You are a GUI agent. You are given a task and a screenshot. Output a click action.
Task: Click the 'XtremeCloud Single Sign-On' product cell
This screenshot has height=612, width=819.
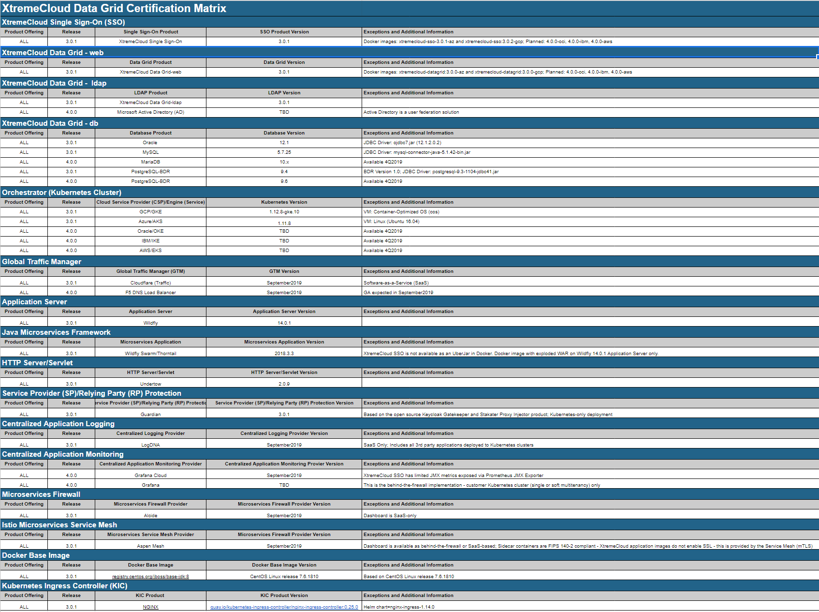point(150,42)
